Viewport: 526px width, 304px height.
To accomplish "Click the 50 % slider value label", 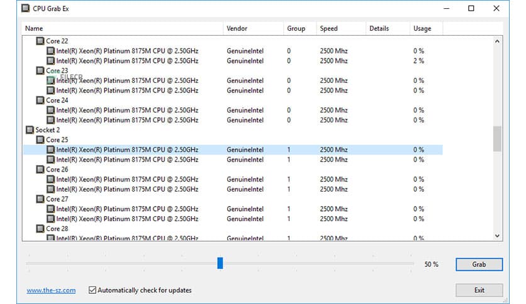I will (x=432, y=264).
